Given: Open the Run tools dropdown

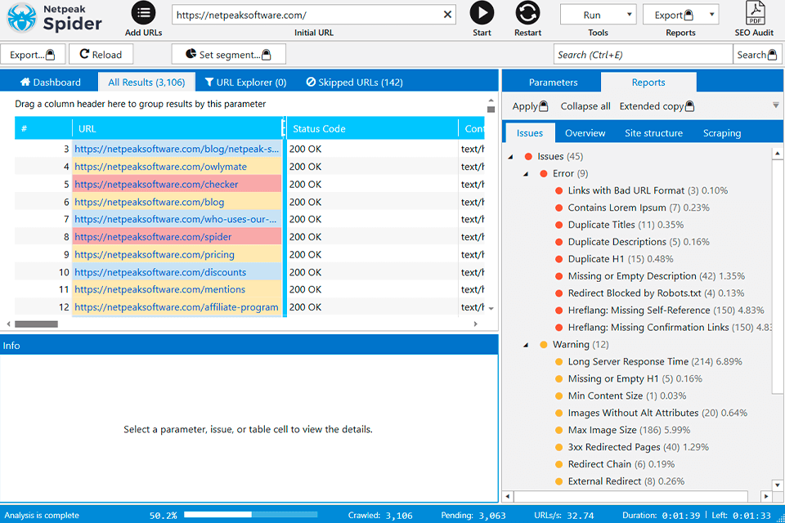Looking at the screenshot, I should pyautogui.click(x=598, y=15).
